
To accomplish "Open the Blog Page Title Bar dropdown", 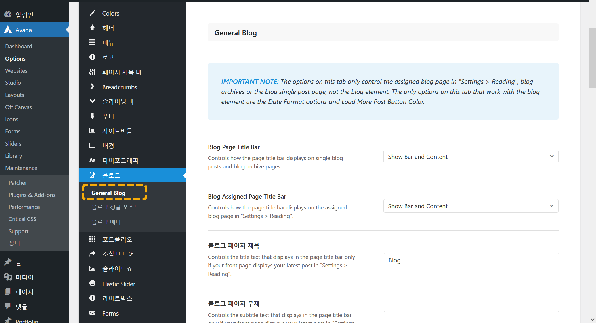I will [x=471, y=157].
